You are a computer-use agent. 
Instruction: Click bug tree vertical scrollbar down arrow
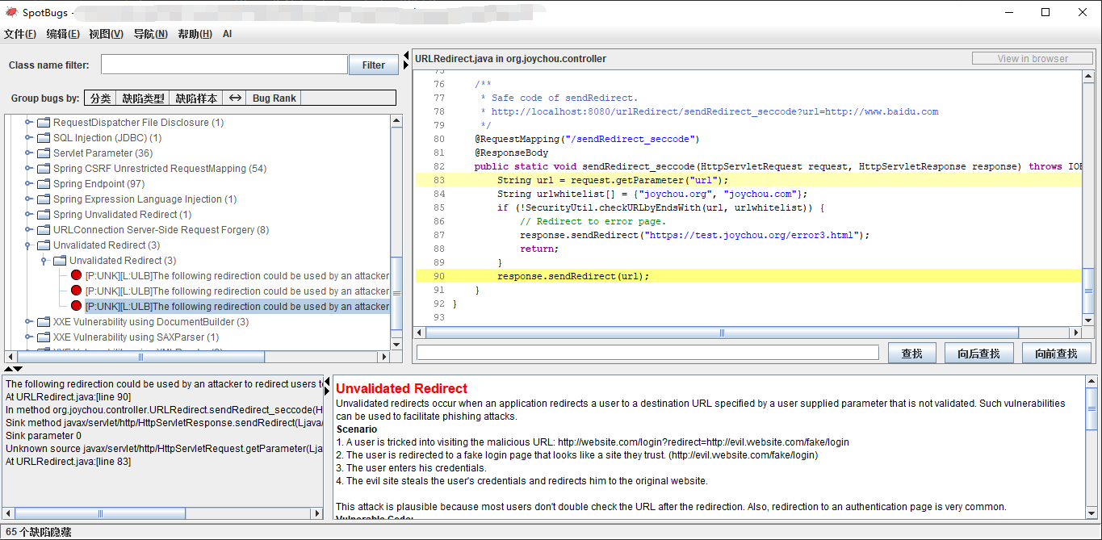[396, 345]
